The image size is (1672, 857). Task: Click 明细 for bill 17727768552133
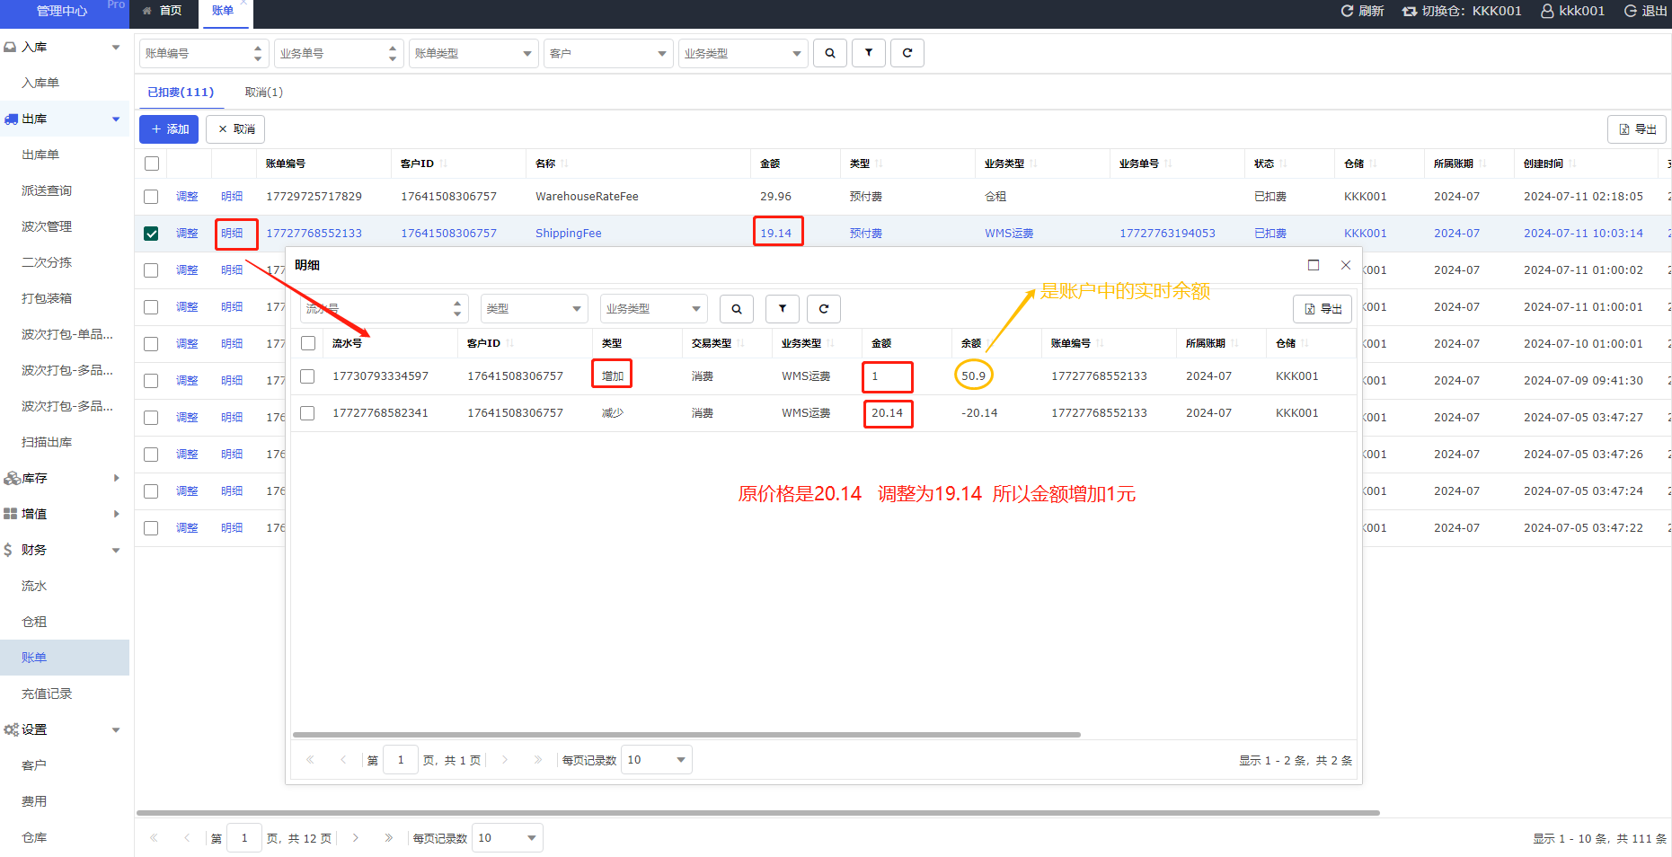[x=232, y=234]
